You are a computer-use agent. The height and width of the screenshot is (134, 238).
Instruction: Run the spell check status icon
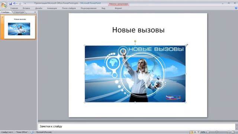[32, 132]
